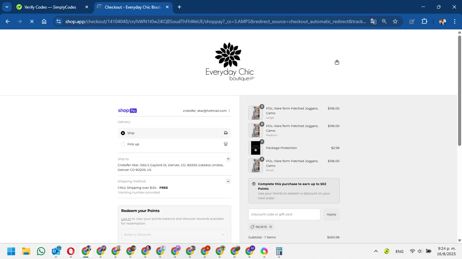462x259 pixels.
Task: Open the cart bag icon
Action: point(337,62)
